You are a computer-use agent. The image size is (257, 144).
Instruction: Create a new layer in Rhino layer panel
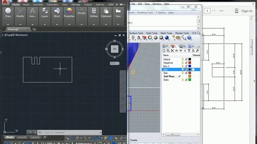tap(164, 51)
